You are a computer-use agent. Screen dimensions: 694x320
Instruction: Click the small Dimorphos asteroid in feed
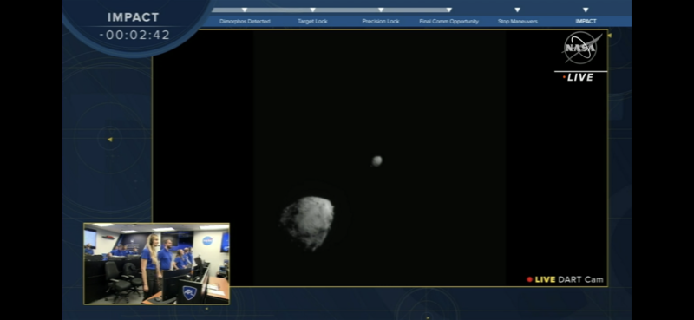pyautogui.click(x=376, y=160)
